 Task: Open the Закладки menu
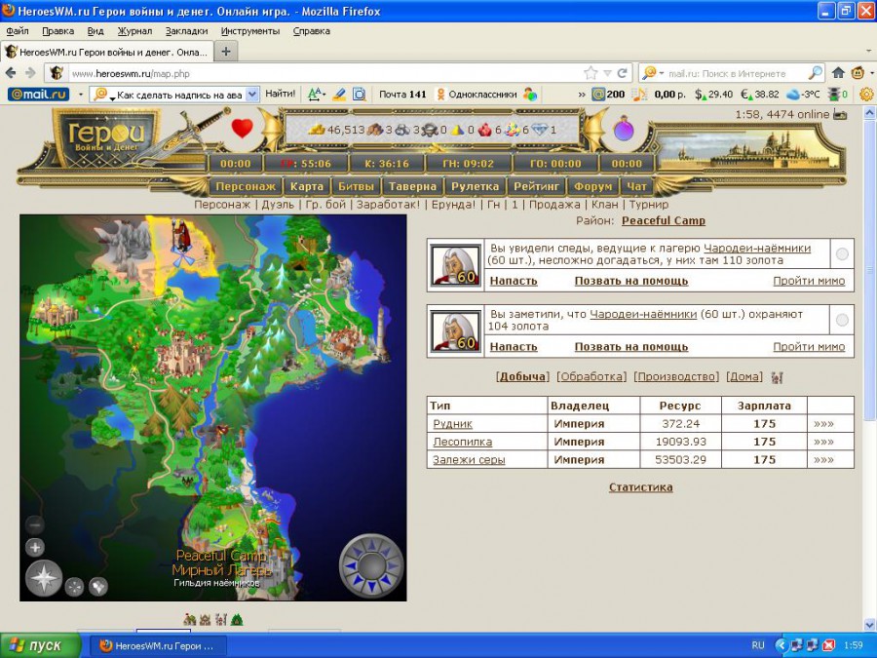pyautogui.click(x=186, y=31)
